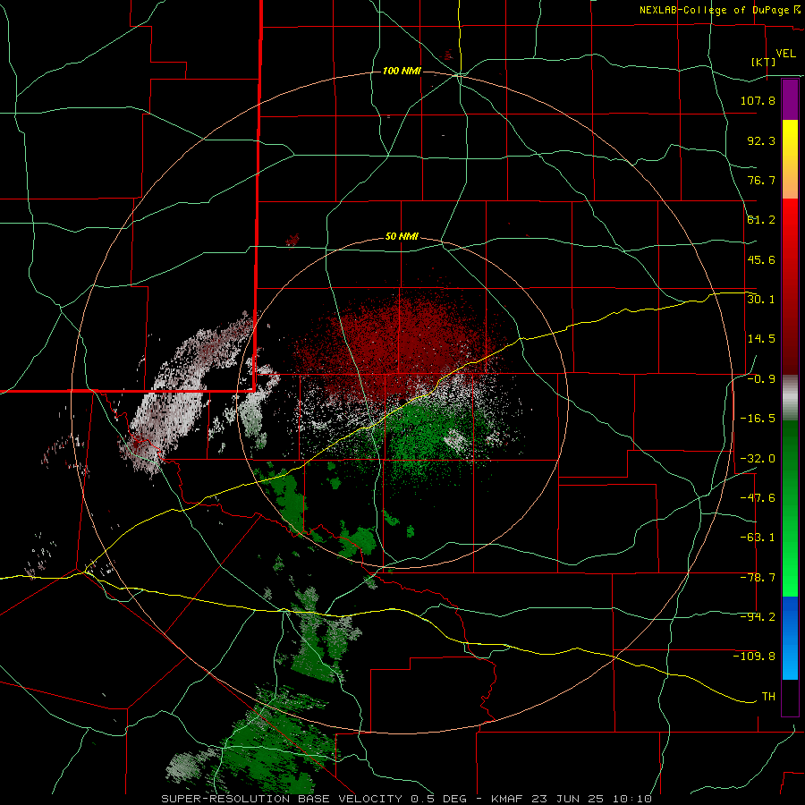
Task: Click the VEL legend title
Action: tap(785, 54)
